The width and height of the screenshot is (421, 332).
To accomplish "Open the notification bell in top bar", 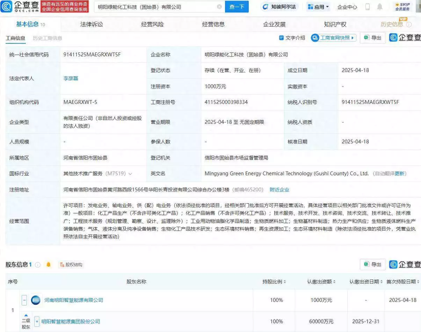I will tap(379, 7).
